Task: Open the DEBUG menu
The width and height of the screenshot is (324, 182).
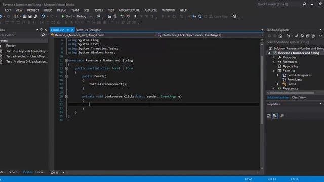Action: click(x=62, y=10)
